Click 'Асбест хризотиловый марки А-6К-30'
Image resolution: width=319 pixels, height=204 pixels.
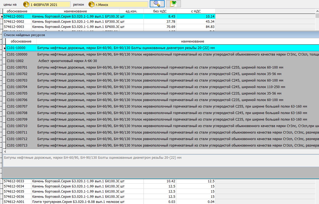coord(67,61)
